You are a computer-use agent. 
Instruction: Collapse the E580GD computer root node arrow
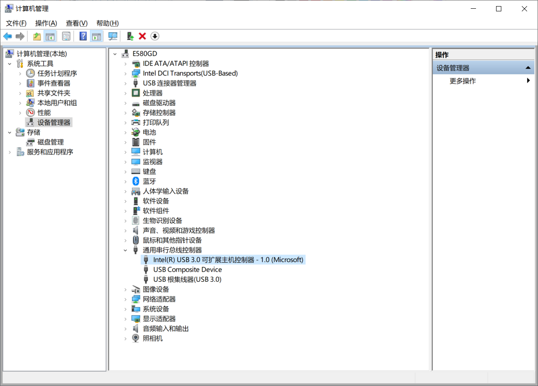[x=115, y=54]
